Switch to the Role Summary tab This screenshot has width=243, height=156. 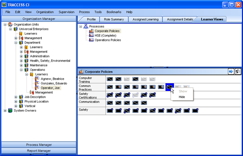point(114,19)
